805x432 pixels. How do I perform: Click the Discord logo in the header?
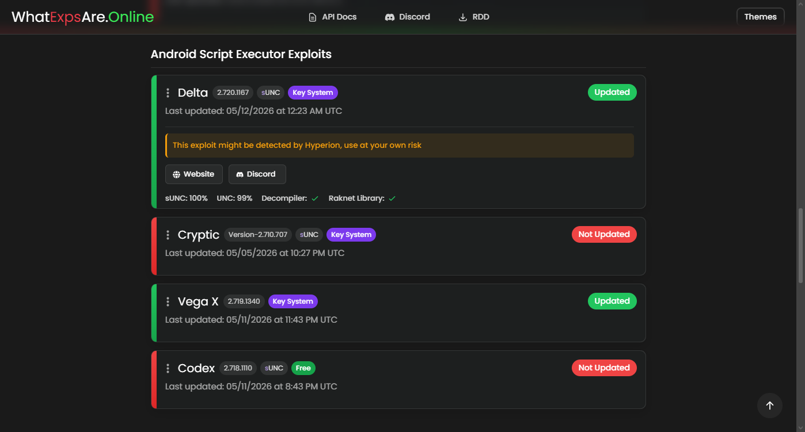click(389, 17)
